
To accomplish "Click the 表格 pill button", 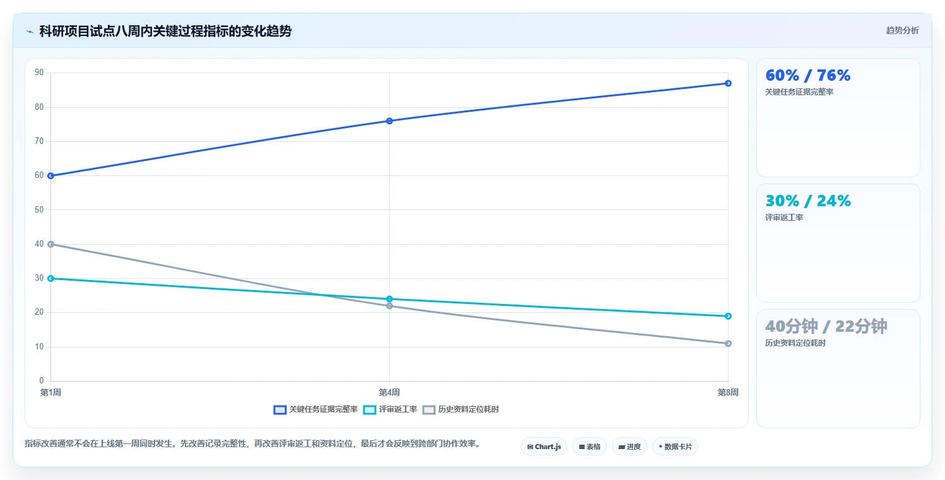I will (589, 447).
